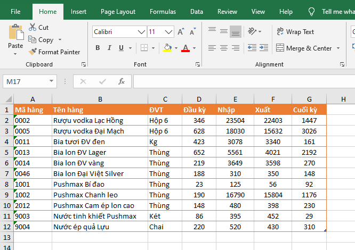This screenshot has width=355, height=250.
Task: Click the Insert Function fx icon
Action: (x=121, y=81)
